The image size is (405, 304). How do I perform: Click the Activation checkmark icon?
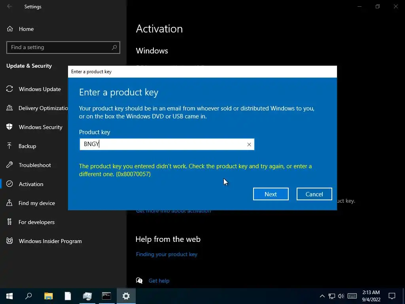click(9, 184)
